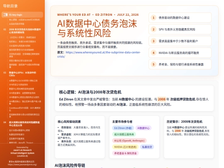Select 估计未偿AI数据中心债务 entry
The image size is (224, 168).
click(x=19, y=130)
